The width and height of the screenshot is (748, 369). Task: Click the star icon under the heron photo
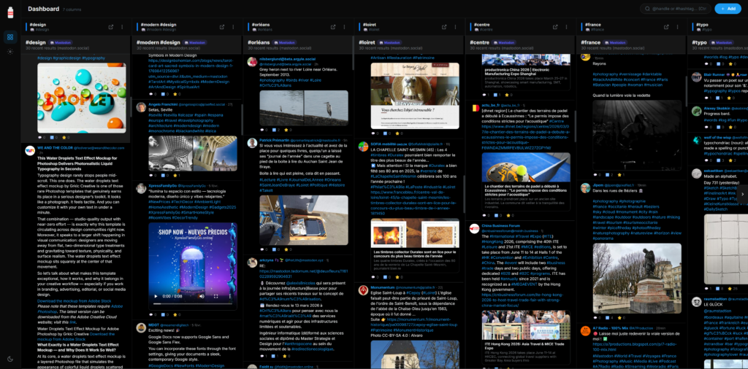click(286, 130)
